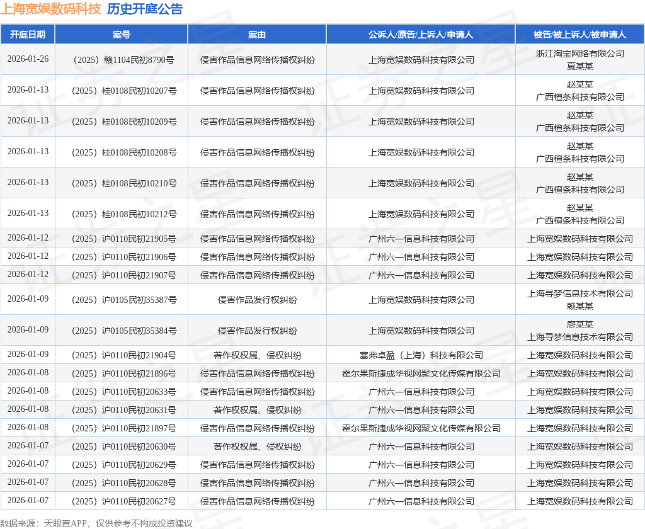Click 侵害作品信息网络传播权纠纷 in the 8790号 row
Screen dimensions: 645x529
click(x=257, y=60)
